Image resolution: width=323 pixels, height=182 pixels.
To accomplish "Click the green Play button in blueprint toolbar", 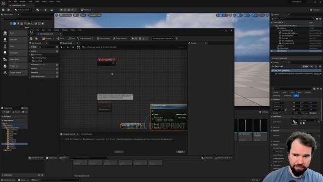I will coord(133,38).
